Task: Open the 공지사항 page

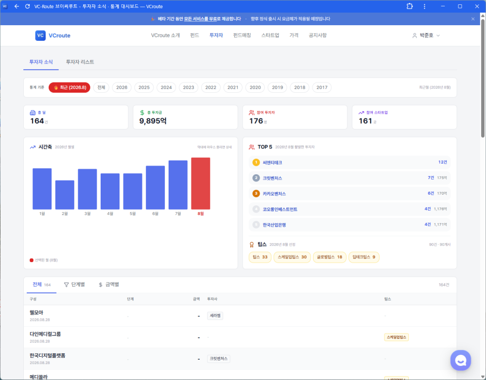Action: point(317,35)
